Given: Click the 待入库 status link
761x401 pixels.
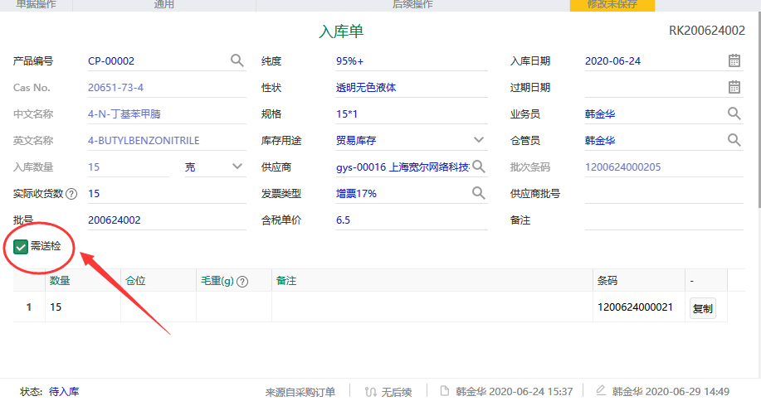Looking at the screenshot, I should click(x=64, y=392).
